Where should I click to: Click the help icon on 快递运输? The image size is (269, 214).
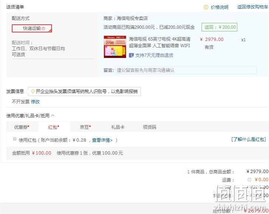point(43,28)
